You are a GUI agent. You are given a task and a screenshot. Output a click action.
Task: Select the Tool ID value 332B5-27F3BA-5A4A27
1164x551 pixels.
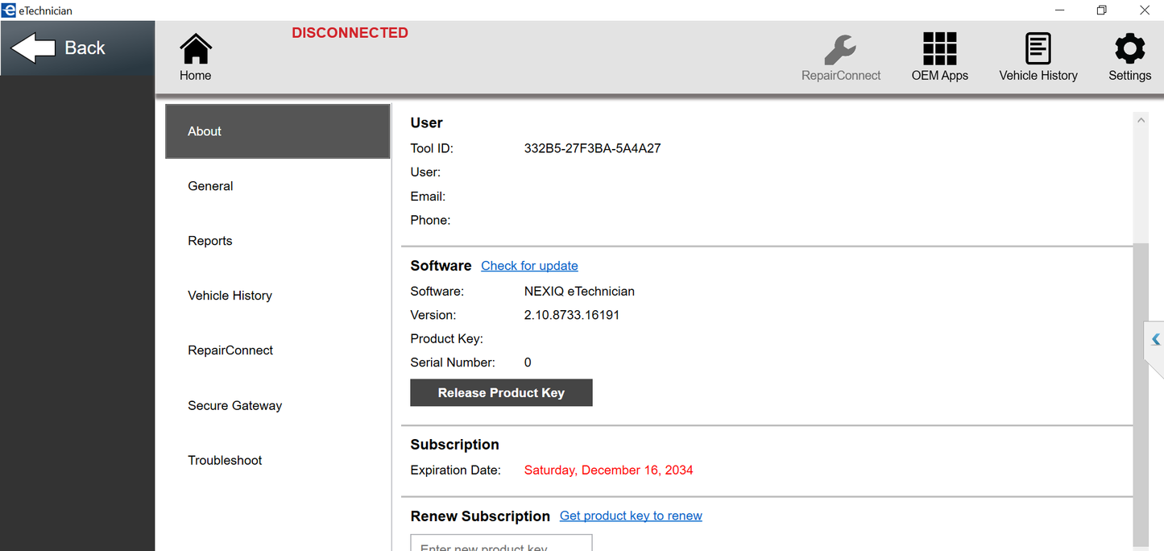[x=592, y=148]
